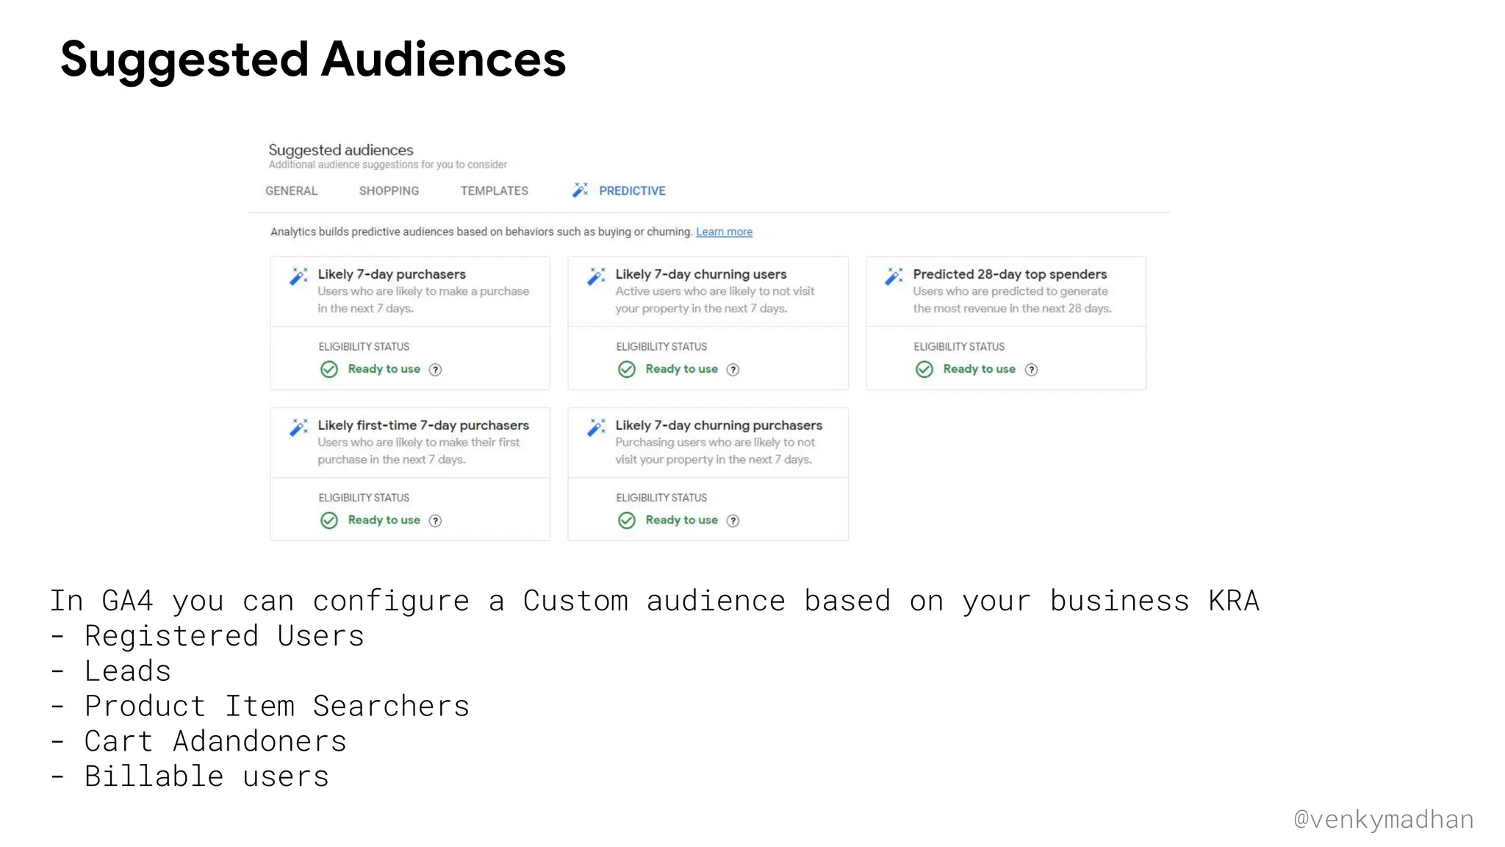Click the Suggested audiences panel heading
The width and height of the screenshot is (1505, 847).
pyautogui.click(x=341, y=150)
